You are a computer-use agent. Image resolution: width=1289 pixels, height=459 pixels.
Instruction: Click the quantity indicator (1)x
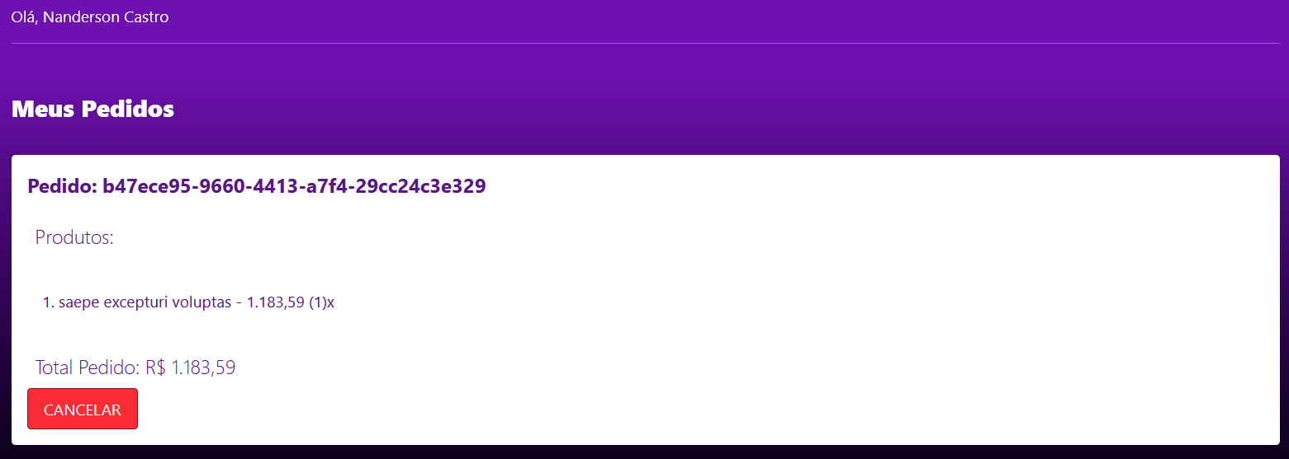[x=322, y=302]
